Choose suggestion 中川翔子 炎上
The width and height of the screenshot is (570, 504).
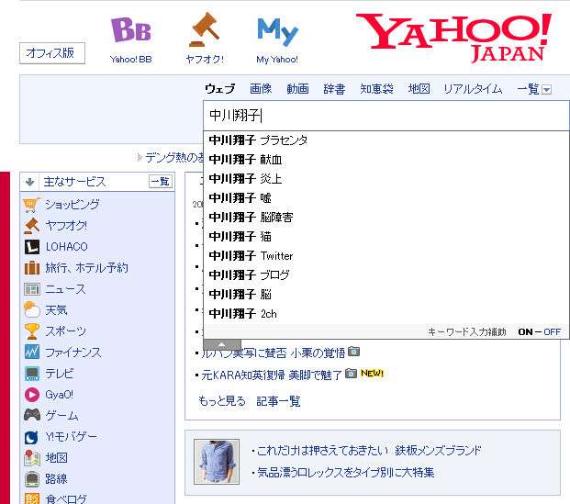pyautogui.click(x=386, y=178)
